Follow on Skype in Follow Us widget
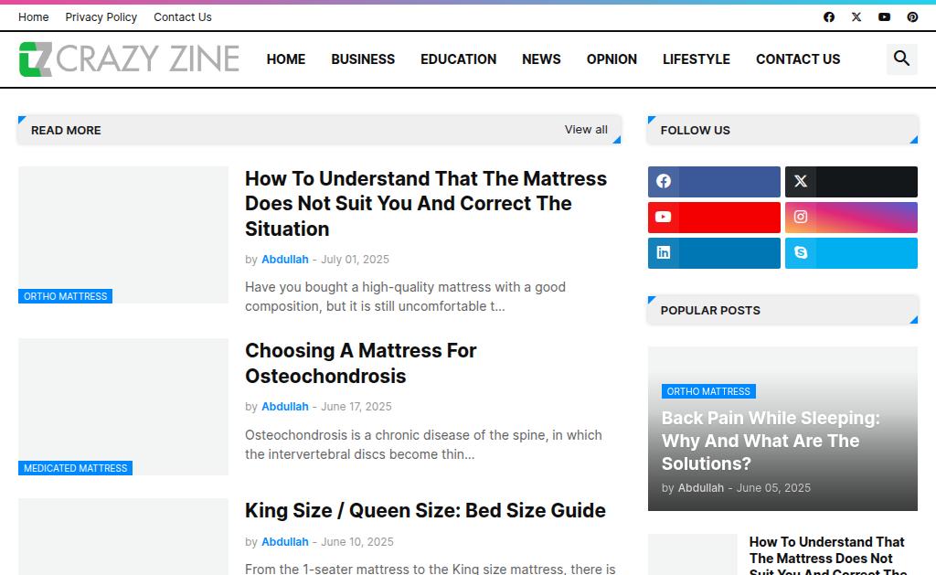Image resolution: width=936 pixels, height=575 pixels. click(x=851, y=253)
